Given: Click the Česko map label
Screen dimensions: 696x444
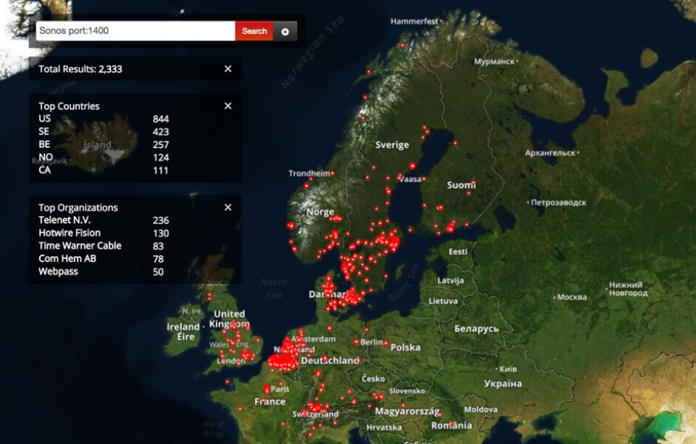Looking at the screenshot, I should pos(373,379).
